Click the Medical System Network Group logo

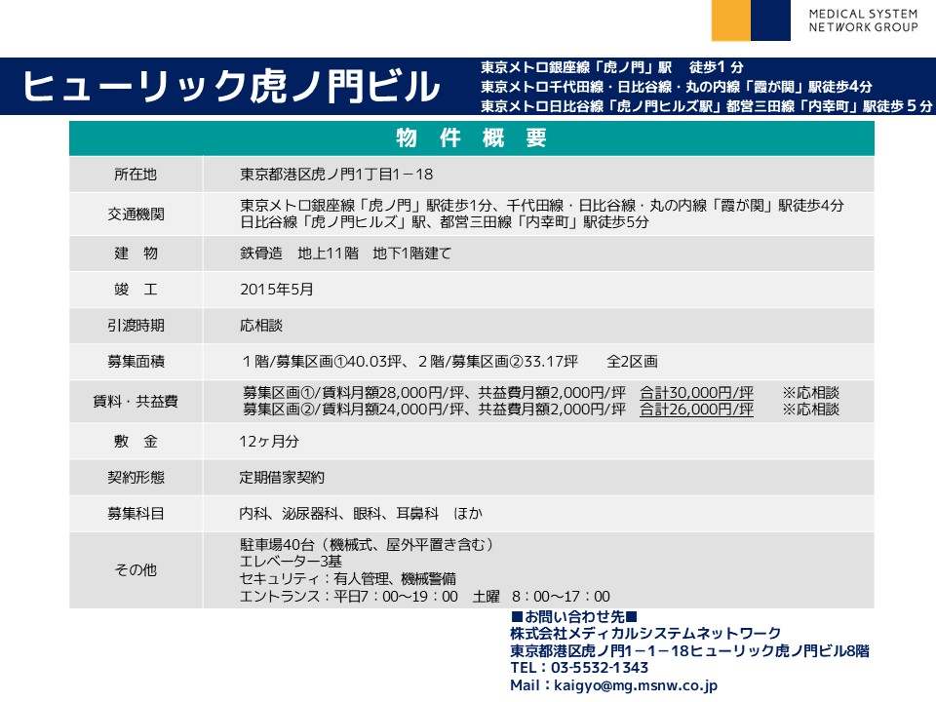coord(815,20)
